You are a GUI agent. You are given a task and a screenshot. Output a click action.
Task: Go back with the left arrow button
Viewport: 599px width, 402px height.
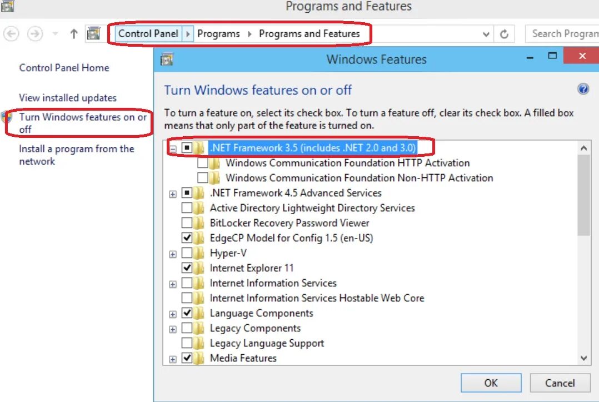[11, 34]
